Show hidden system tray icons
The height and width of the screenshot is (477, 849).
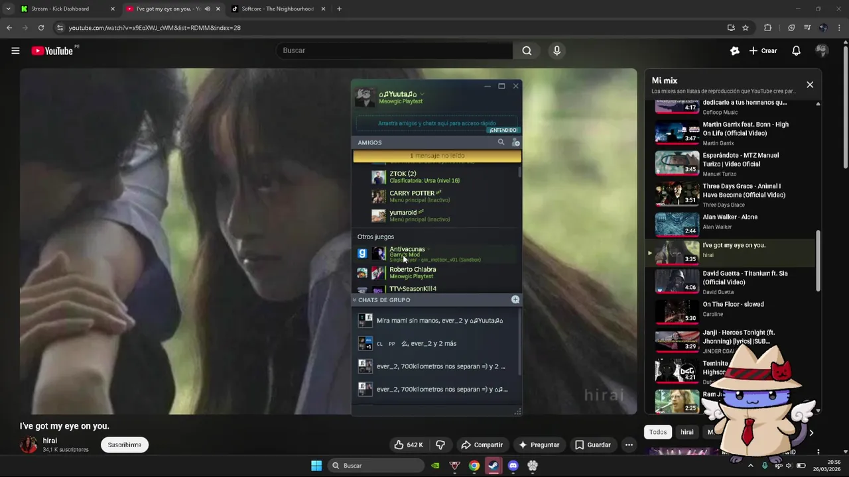pyautogui.click(x=751, y=466)
